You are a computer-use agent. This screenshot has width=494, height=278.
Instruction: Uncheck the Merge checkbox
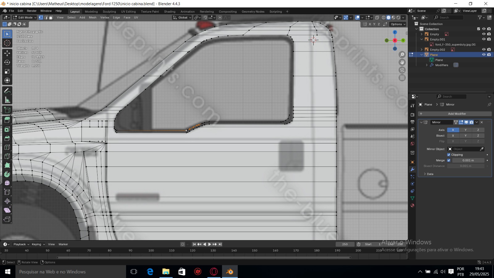tap(449, 160)
